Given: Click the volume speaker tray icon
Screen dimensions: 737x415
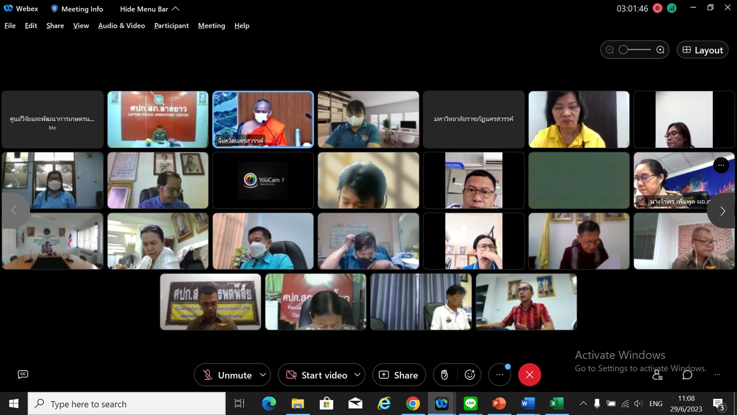Looking at the screenshot, I should (638, 404).
